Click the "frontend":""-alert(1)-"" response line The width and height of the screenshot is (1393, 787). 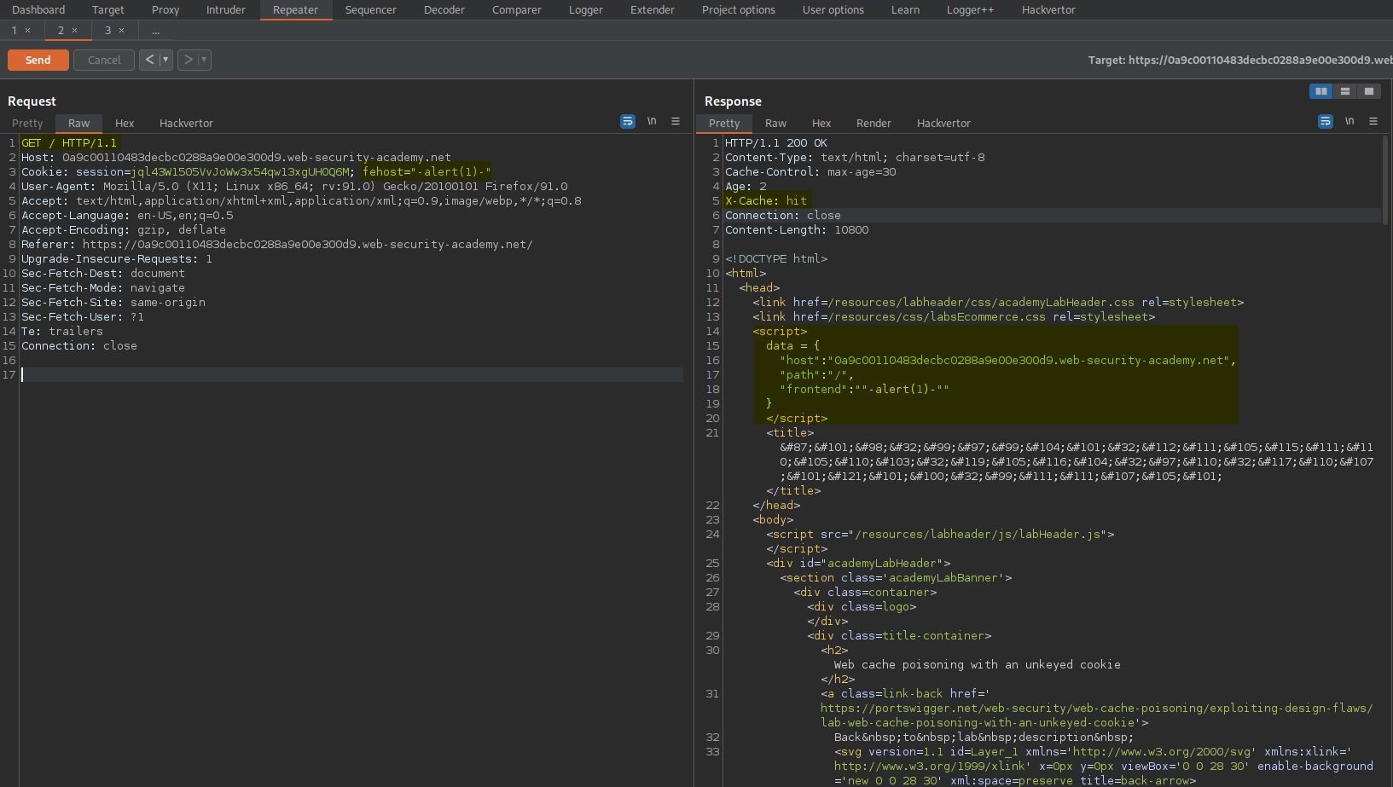click(864, 390)
